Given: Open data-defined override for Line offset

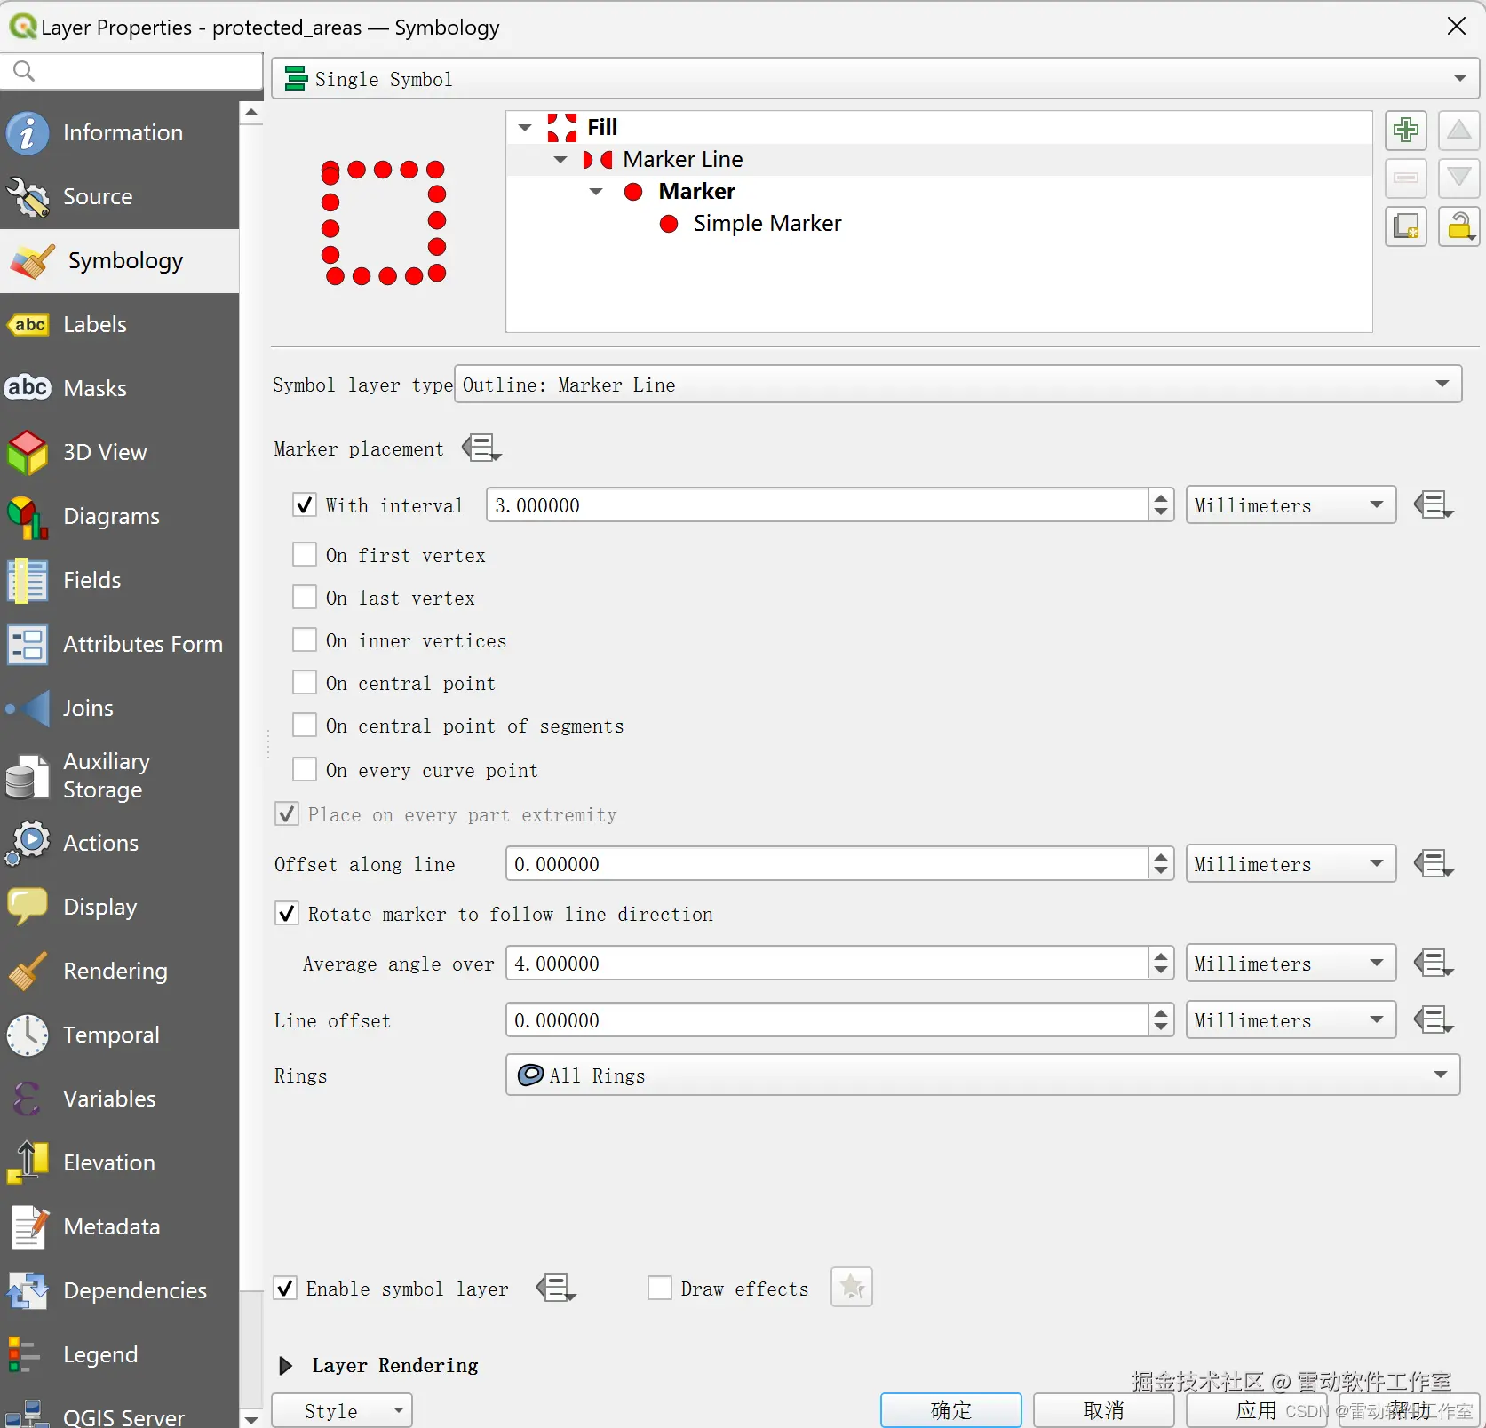Looking at the screenshot, I should (x=1434, y=1020).
